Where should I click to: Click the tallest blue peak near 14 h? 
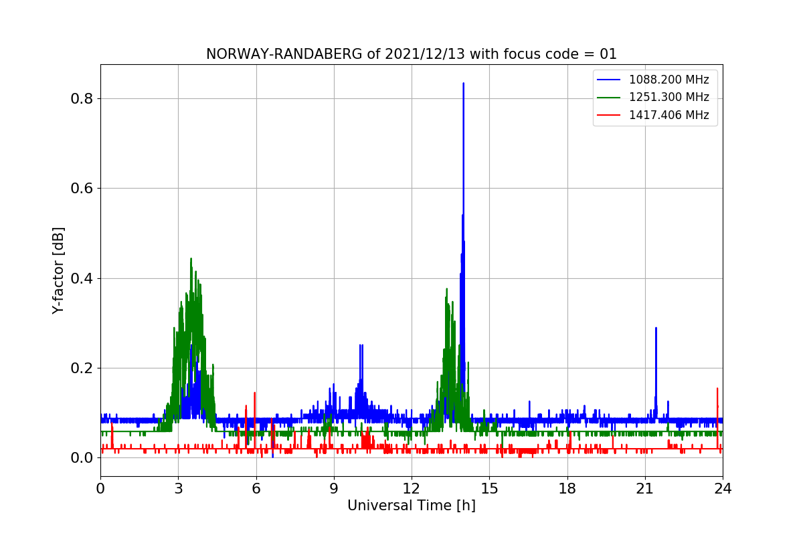463,84
